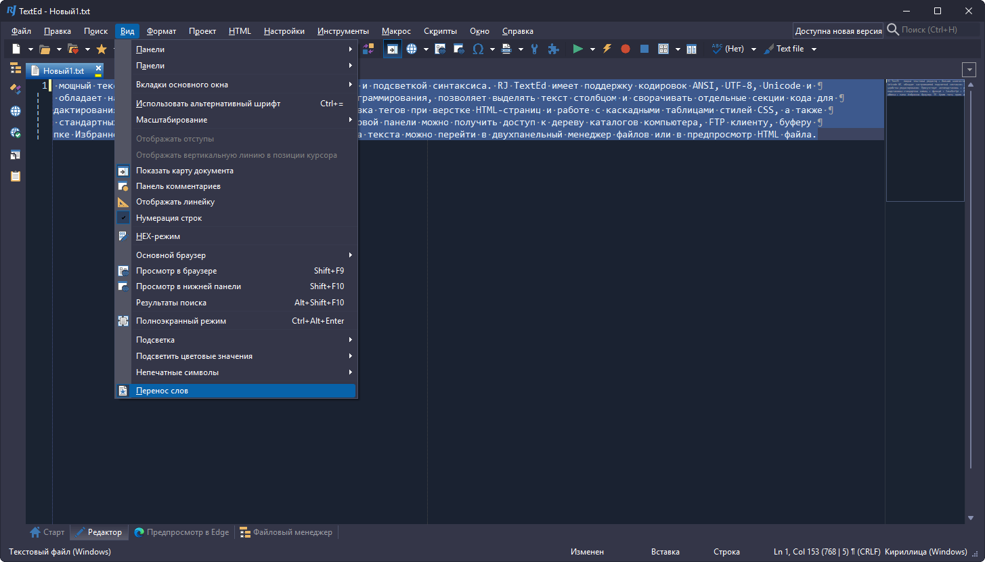Open the Omega special characters tool
The height and width of the screenshot is (562, 985).
tap(478, 49)
